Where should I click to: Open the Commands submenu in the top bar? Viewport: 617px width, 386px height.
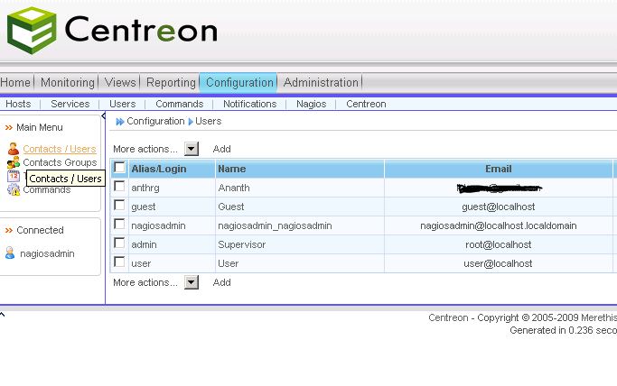pos(180,104)
